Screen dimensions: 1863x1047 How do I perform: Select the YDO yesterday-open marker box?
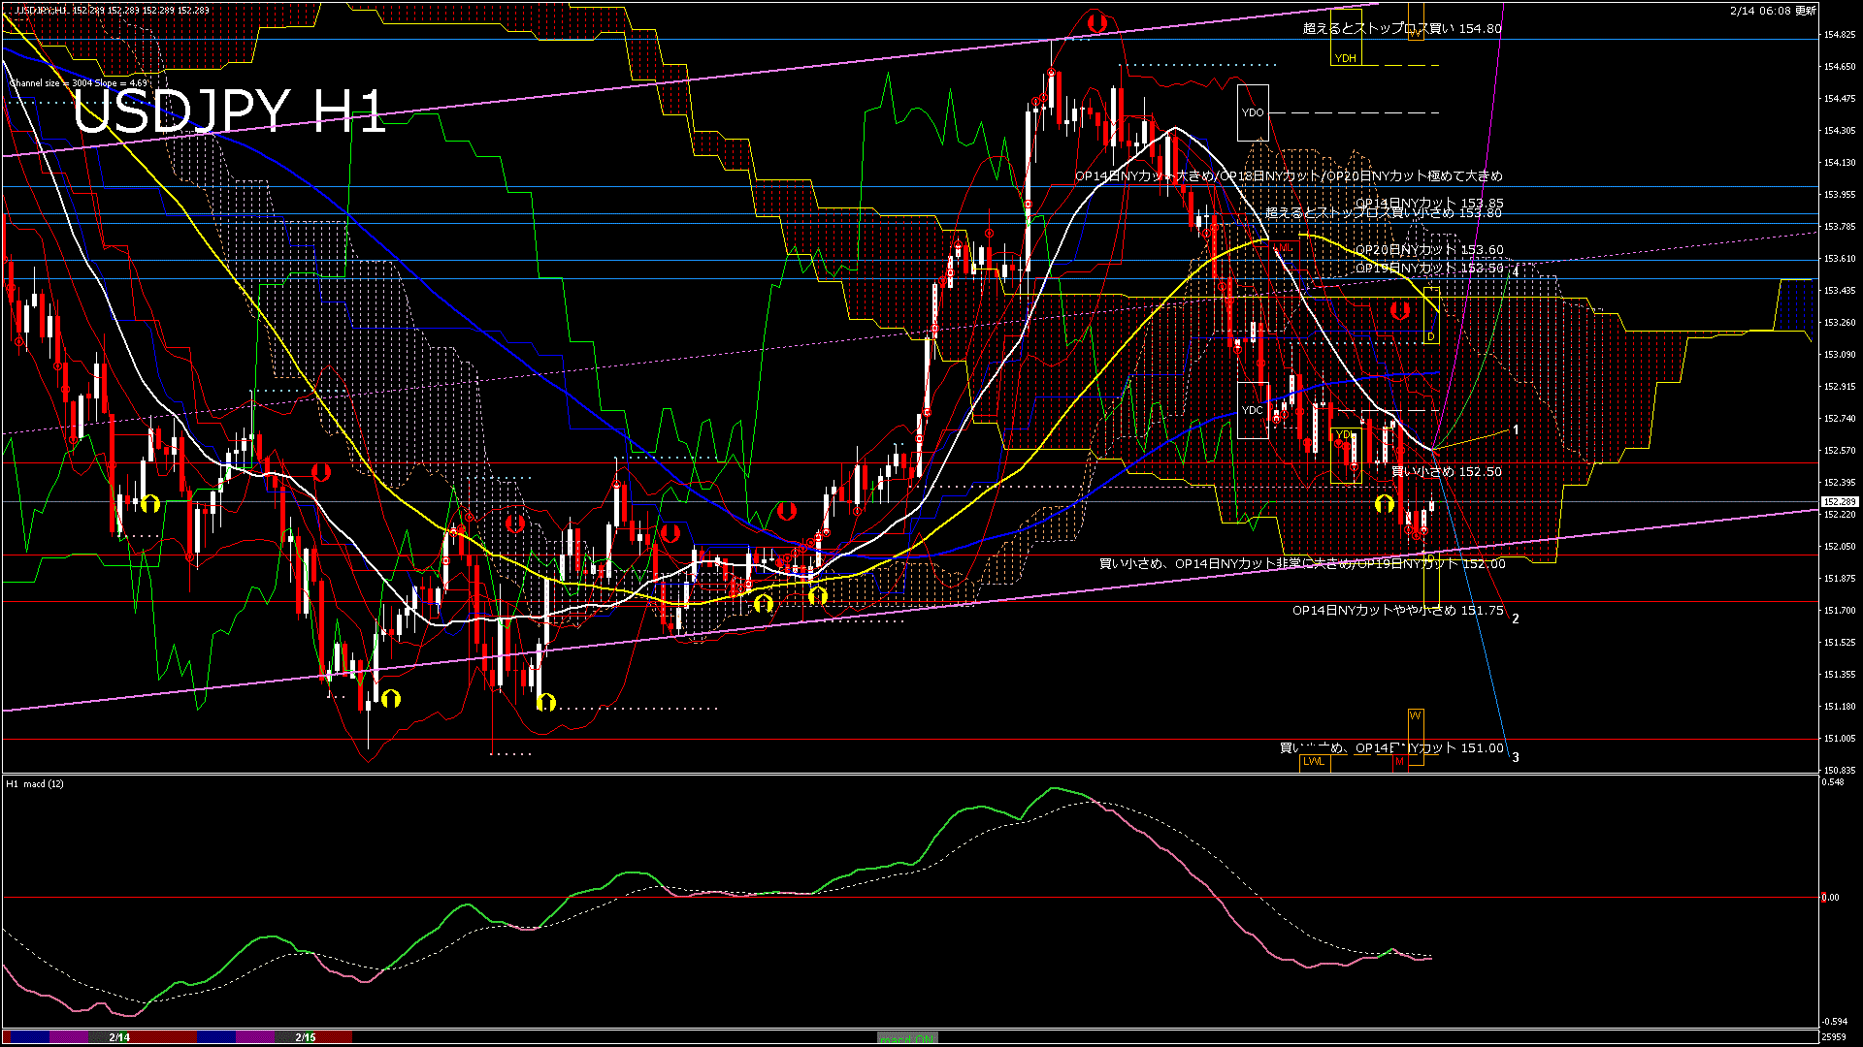[x=1253, y=112]
